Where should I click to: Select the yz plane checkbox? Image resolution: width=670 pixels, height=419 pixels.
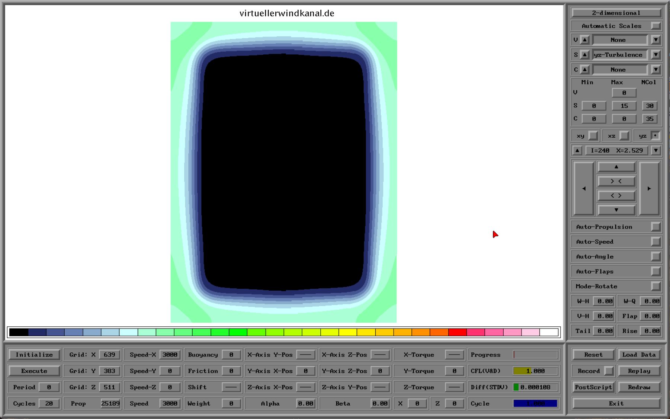(655, 136)
